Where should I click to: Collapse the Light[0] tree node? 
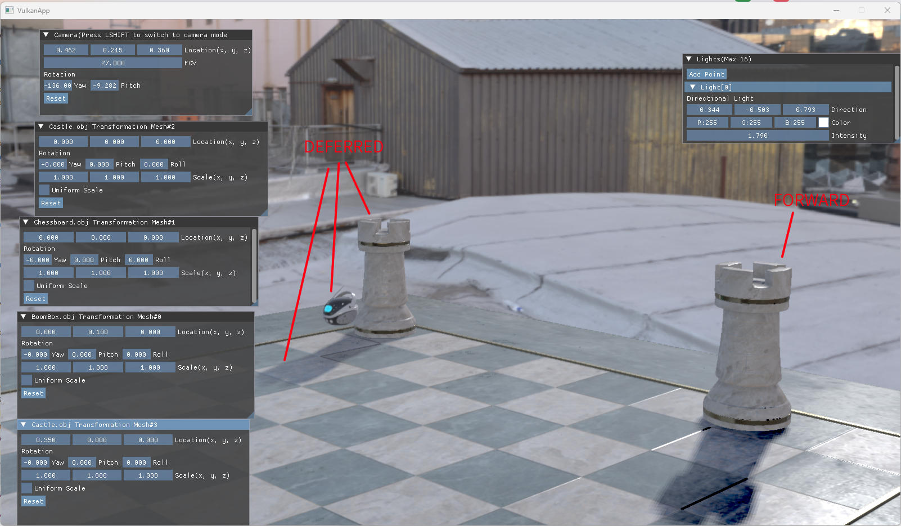(693, 87)
